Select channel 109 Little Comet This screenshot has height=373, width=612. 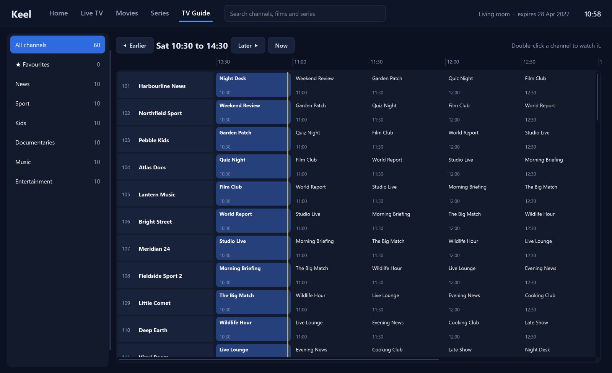[166, 303]
